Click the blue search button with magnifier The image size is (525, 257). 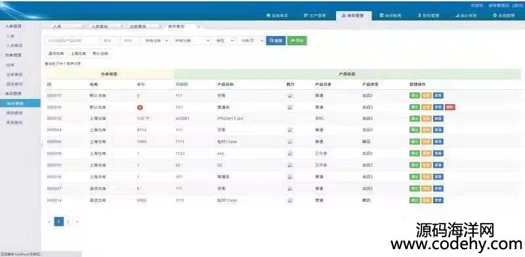[x=276, y=41]
